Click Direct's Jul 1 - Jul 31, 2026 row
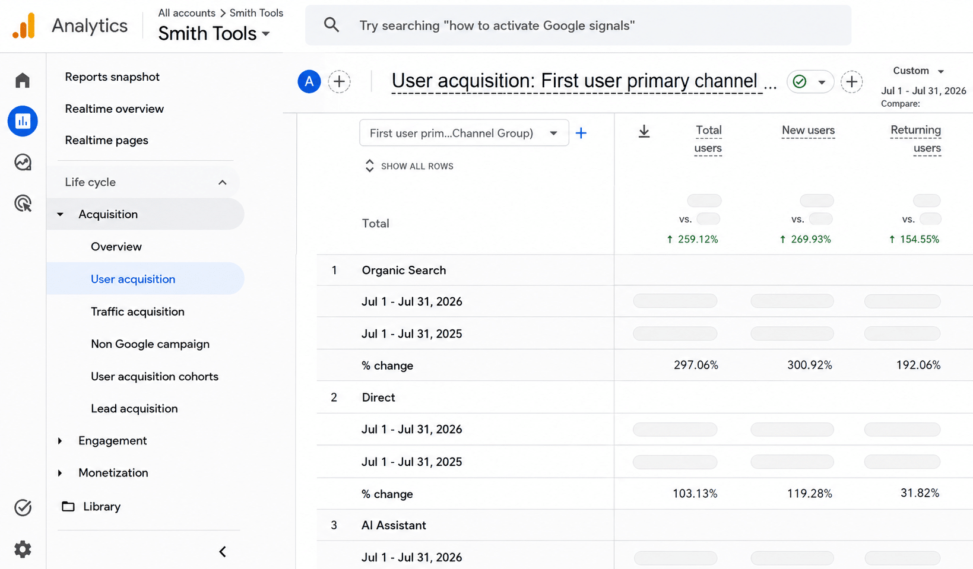The height and width of the screenshot is (569, 973). point(645,430)
